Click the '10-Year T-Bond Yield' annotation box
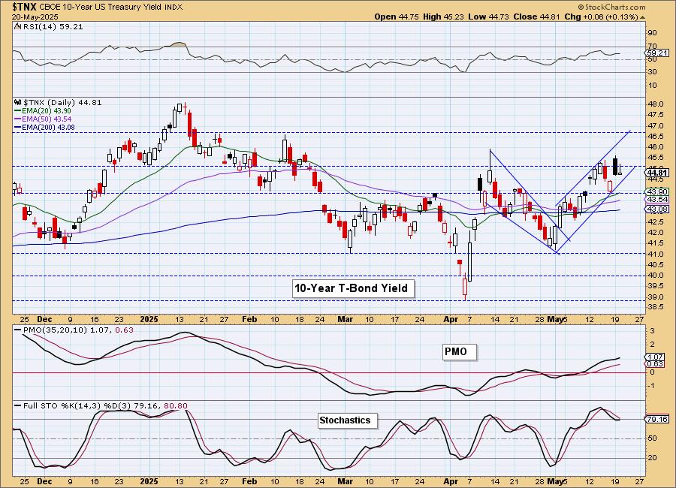Viewport: 676px width, 488px height. [353, 288]
